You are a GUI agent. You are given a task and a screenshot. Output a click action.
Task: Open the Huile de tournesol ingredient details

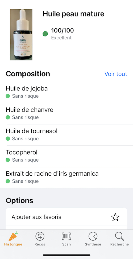[x=66, y=135]
